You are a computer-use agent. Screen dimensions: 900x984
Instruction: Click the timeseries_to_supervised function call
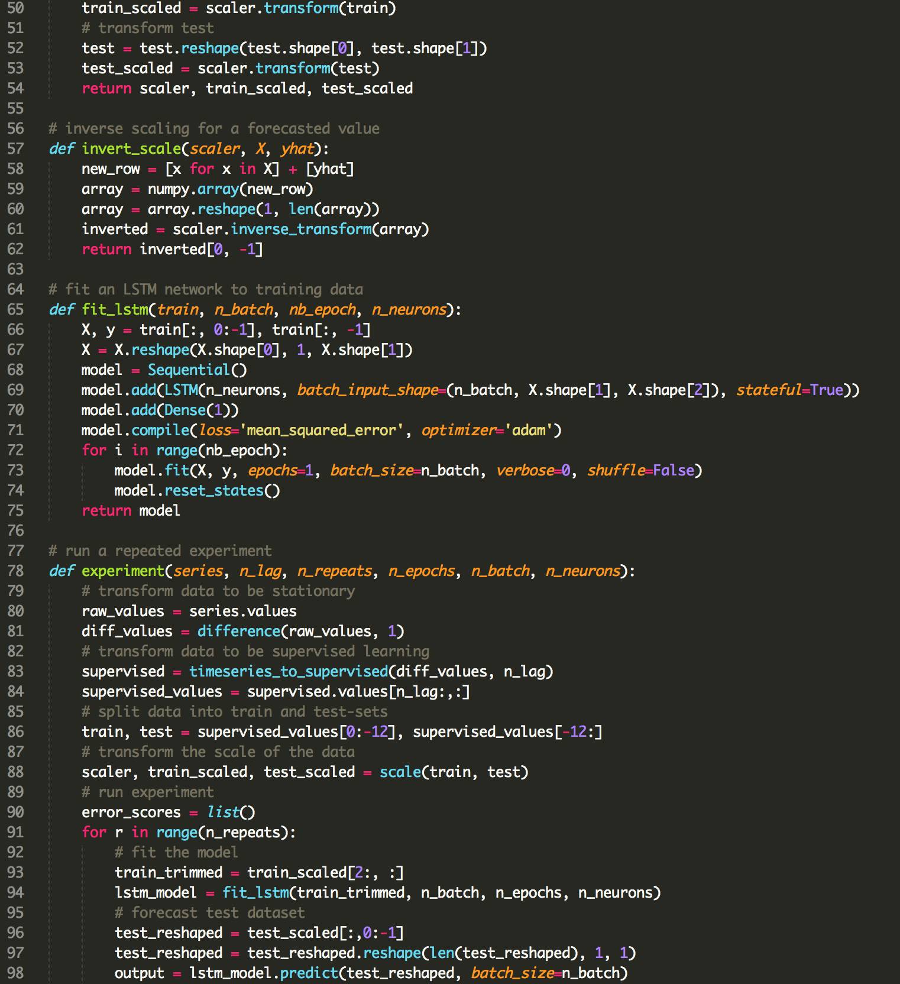point(288,671)
